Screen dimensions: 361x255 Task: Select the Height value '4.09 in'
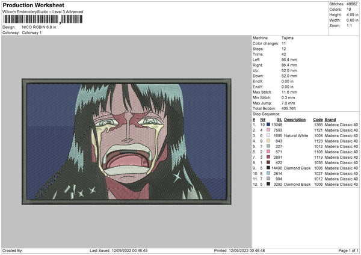pyautogui.click(x=352, y=14)
